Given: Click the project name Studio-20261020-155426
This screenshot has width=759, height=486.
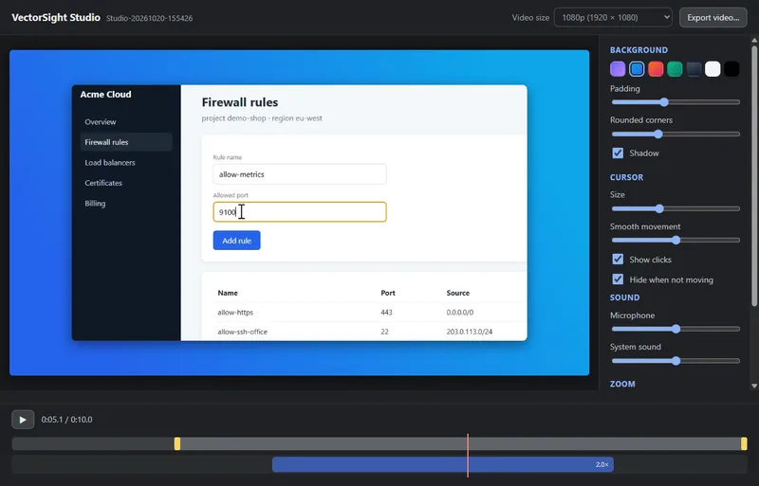Looking at the screenshot, I should tap(149, 18).
